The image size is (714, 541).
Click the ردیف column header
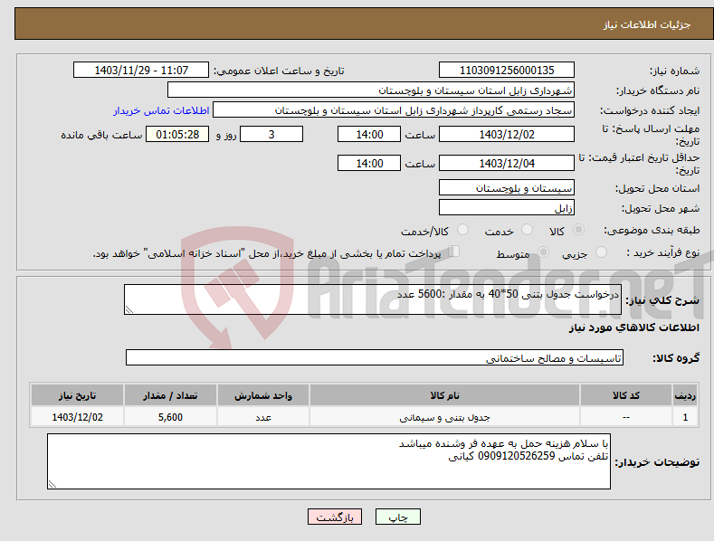(685, 395)
